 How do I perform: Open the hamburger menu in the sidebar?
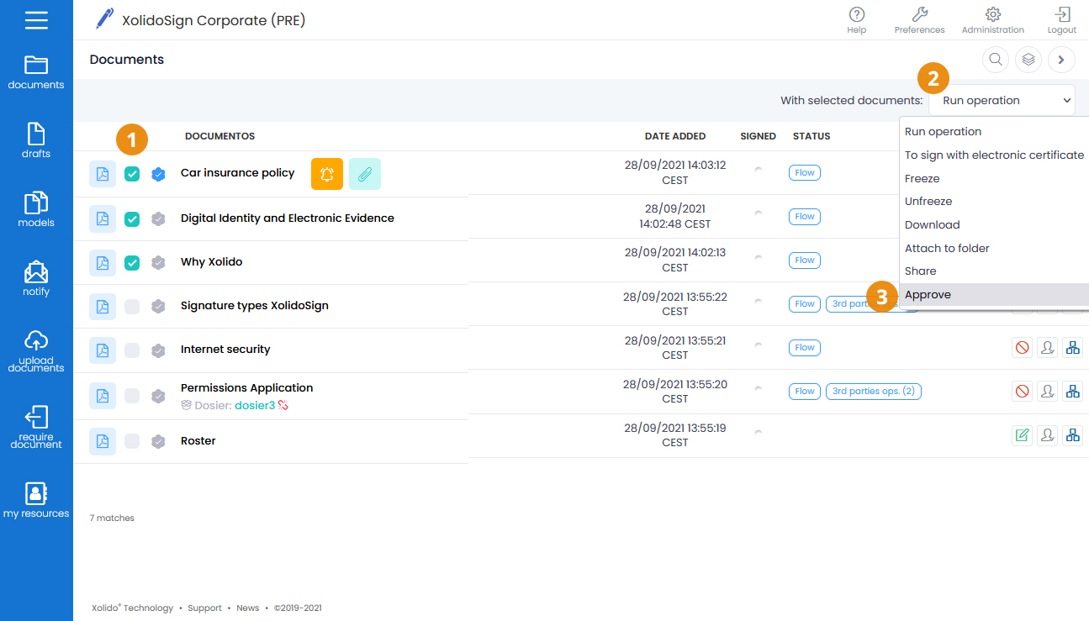[x=36, y=19]
